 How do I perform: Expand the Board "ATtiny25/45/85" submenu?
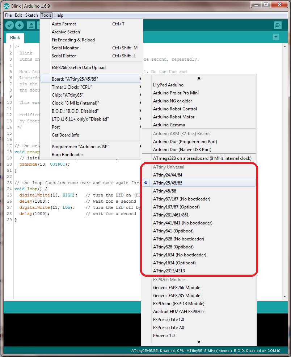[91, 79]
